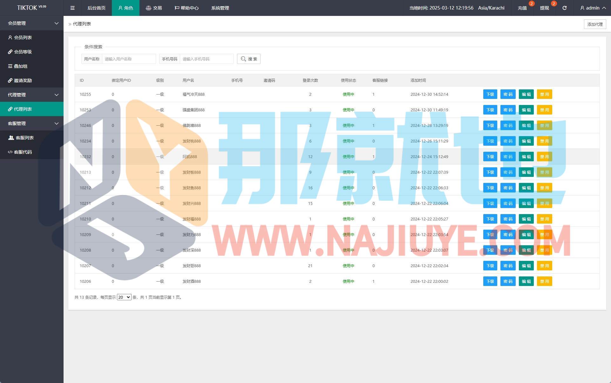Image resolution: width=611 pixels, height=383 pixels.
Task: Open 会员等级 in the sidebar
Action: 23,52
